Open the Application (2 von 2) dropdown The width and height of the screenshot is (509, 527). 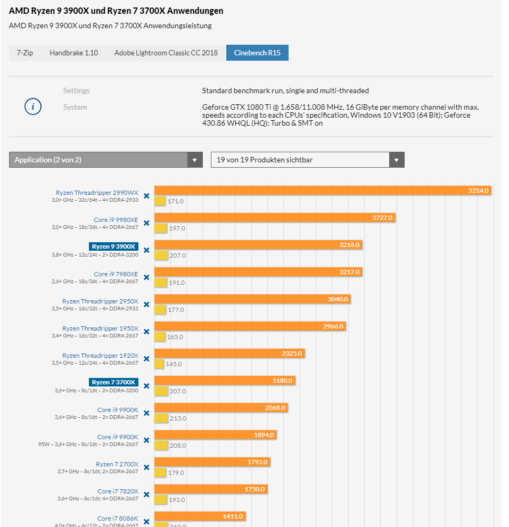105,160
